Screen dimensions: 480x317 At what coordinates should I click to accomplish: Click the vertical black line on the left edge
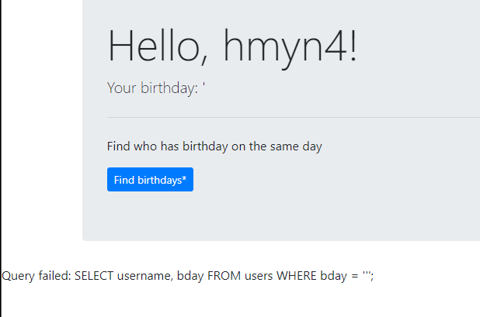pos(1,155)
